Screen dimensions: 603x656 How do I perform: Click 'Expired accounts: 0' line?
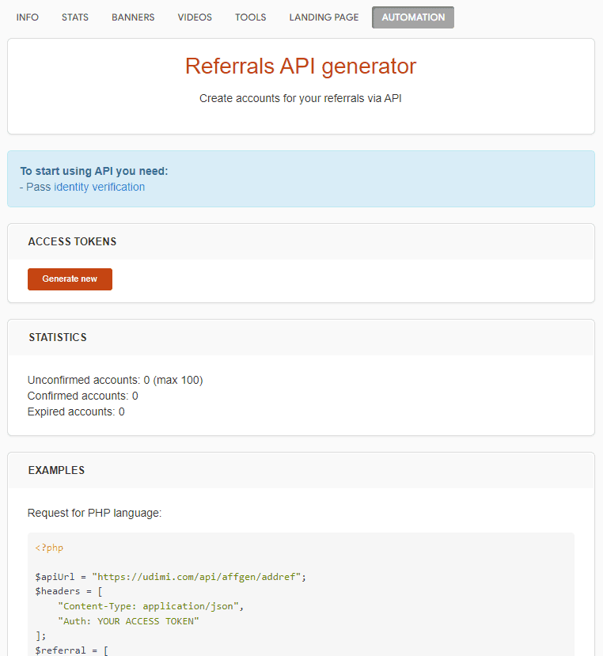pyautogui.click(x=76, y=411)
